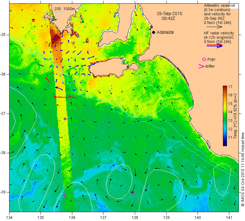Click the red and blue HF radar legend arrow

pos(214,45)
